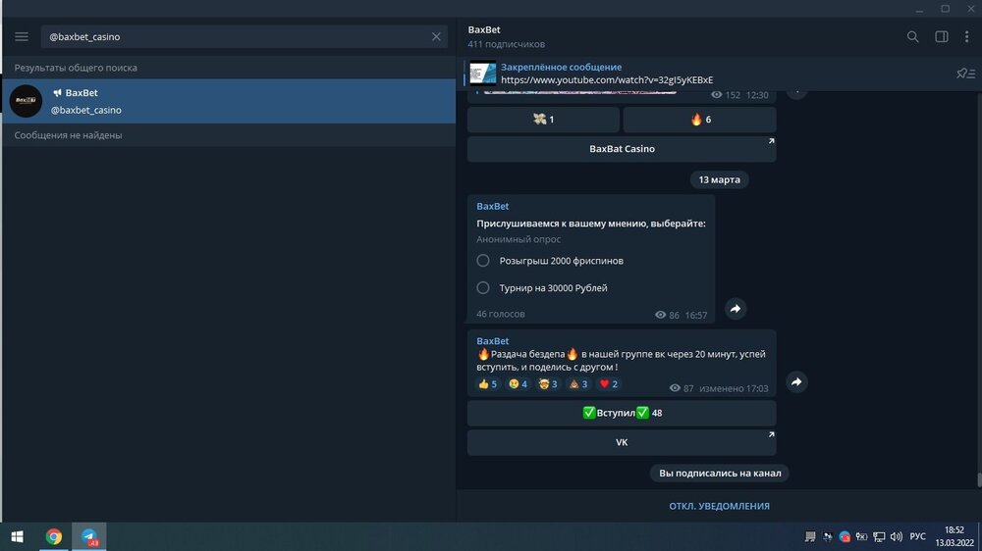Screen dimensions: 982x551
Task: Select poll option Розыгрыш 2000 фриспинов
Action: [x=483, y=261]
